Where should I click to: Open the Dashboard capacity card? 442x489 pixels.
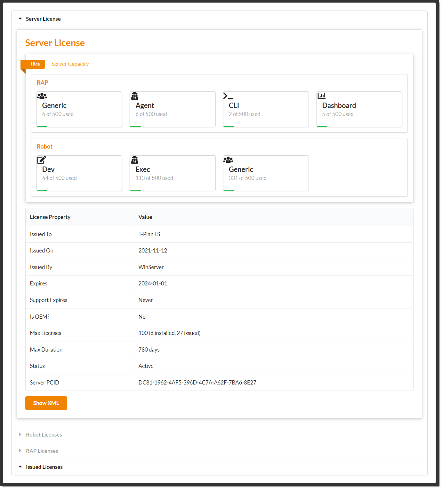coord(359,110)
